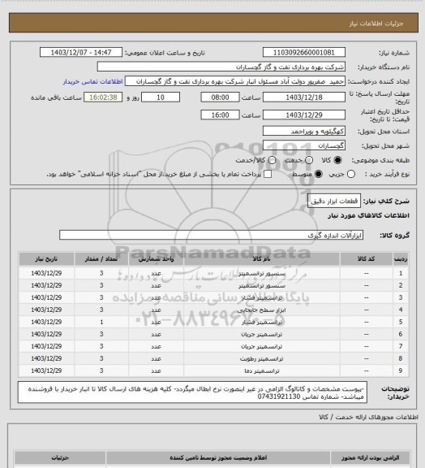
Task: Click the announcement date field 1403/12/07 - 14:47
Action: [x=81, y=52]
